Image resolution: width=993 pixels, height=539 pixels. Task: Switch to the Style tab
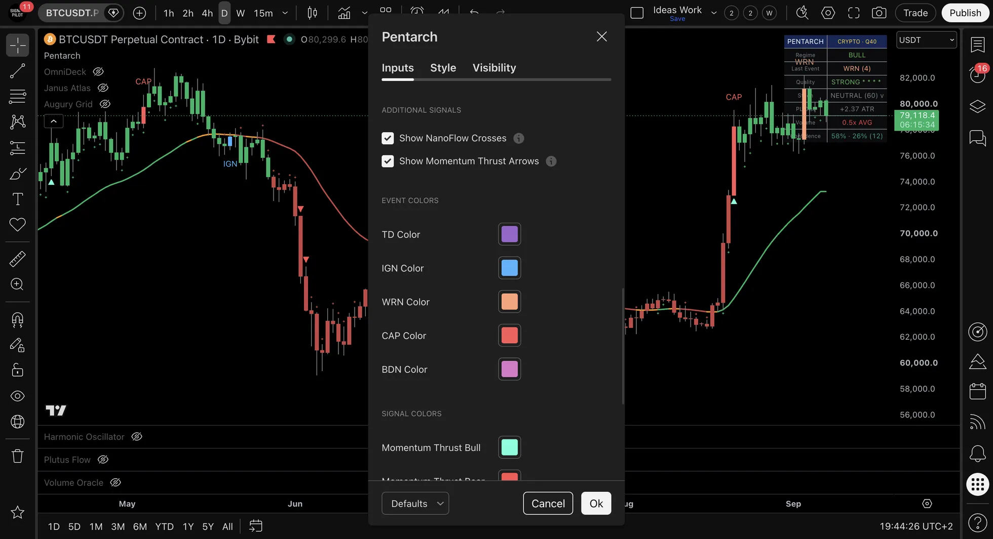click(443, 68)
